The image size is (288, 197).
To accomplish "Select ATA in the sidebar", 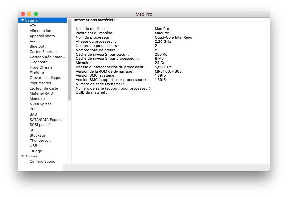I will pos(33,25).
